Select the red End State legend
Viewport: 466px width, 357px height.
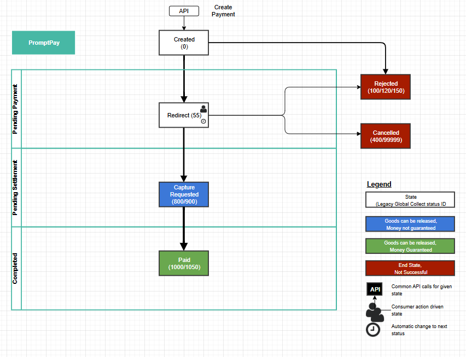tap(410, 269)
